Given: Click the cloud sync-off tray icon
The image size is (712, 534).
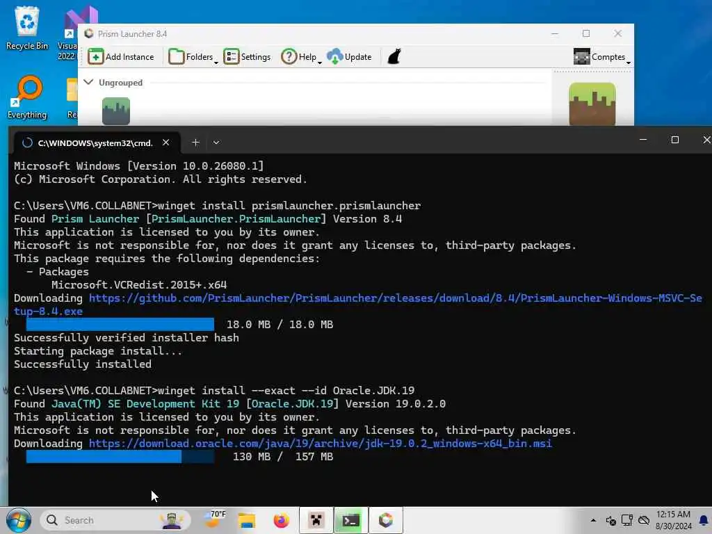Looking at the screenshot, I should coord(644,520).
